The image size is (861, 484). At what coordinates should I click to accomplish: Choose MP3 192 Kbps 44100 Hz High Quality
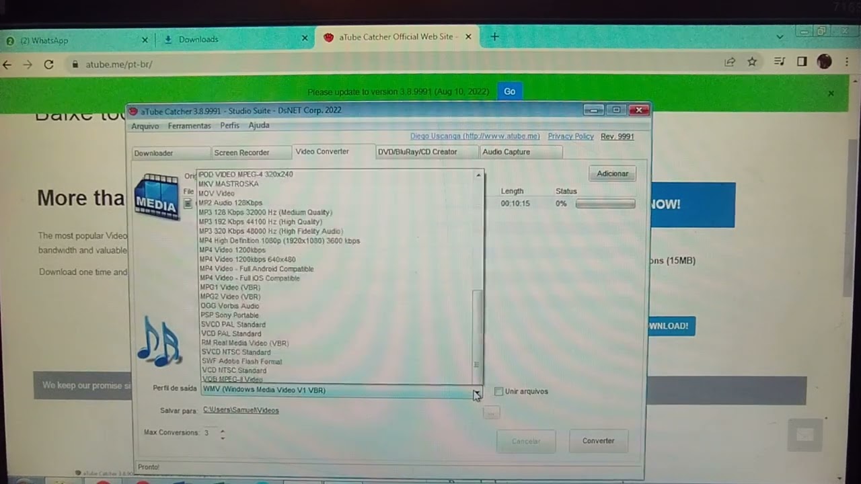(x=260, y=222)
